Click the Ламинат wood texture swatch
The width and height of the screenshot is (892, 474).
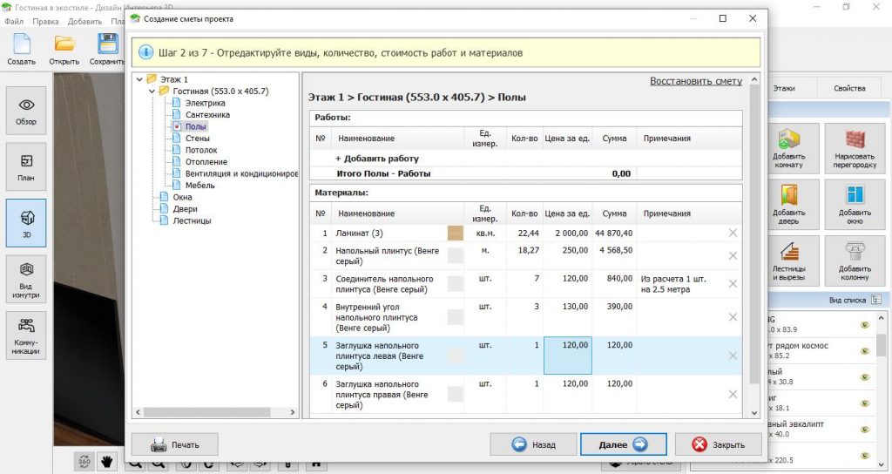click(x=456, y=233)
